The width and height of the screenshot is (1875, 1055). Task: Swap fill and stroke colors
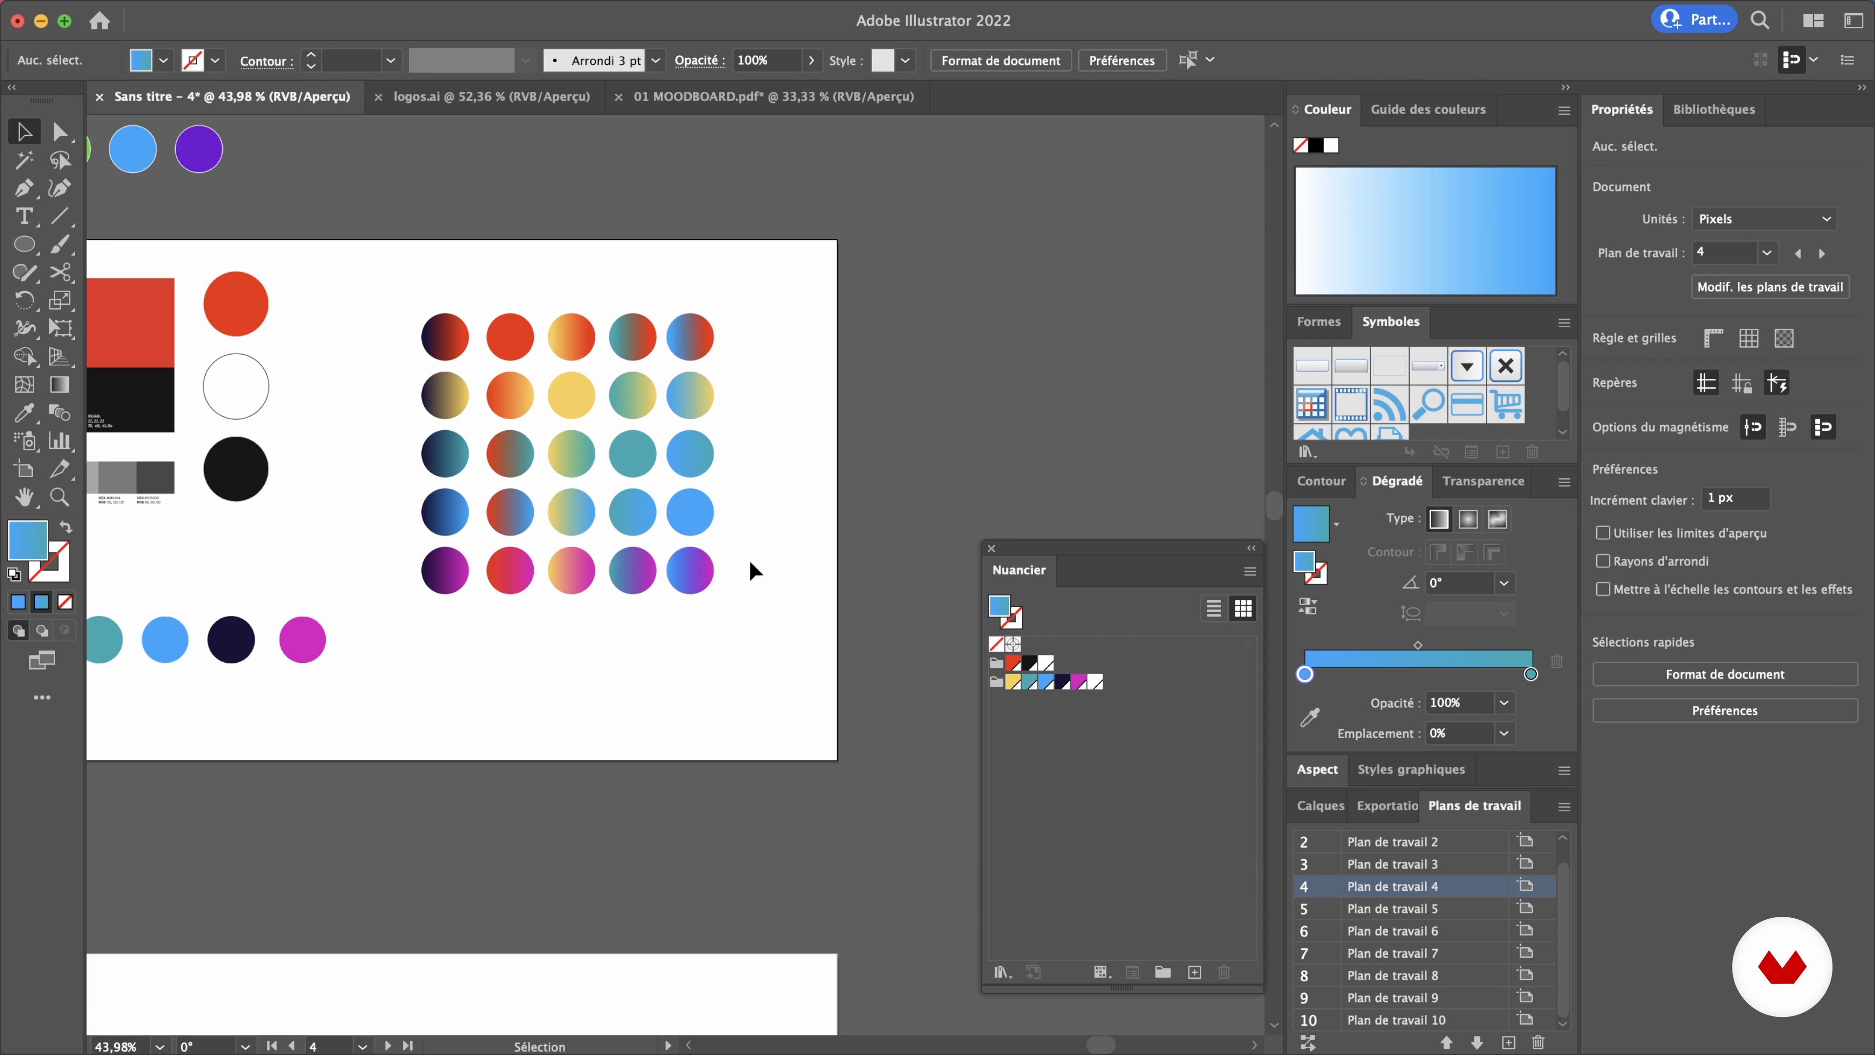65,527
